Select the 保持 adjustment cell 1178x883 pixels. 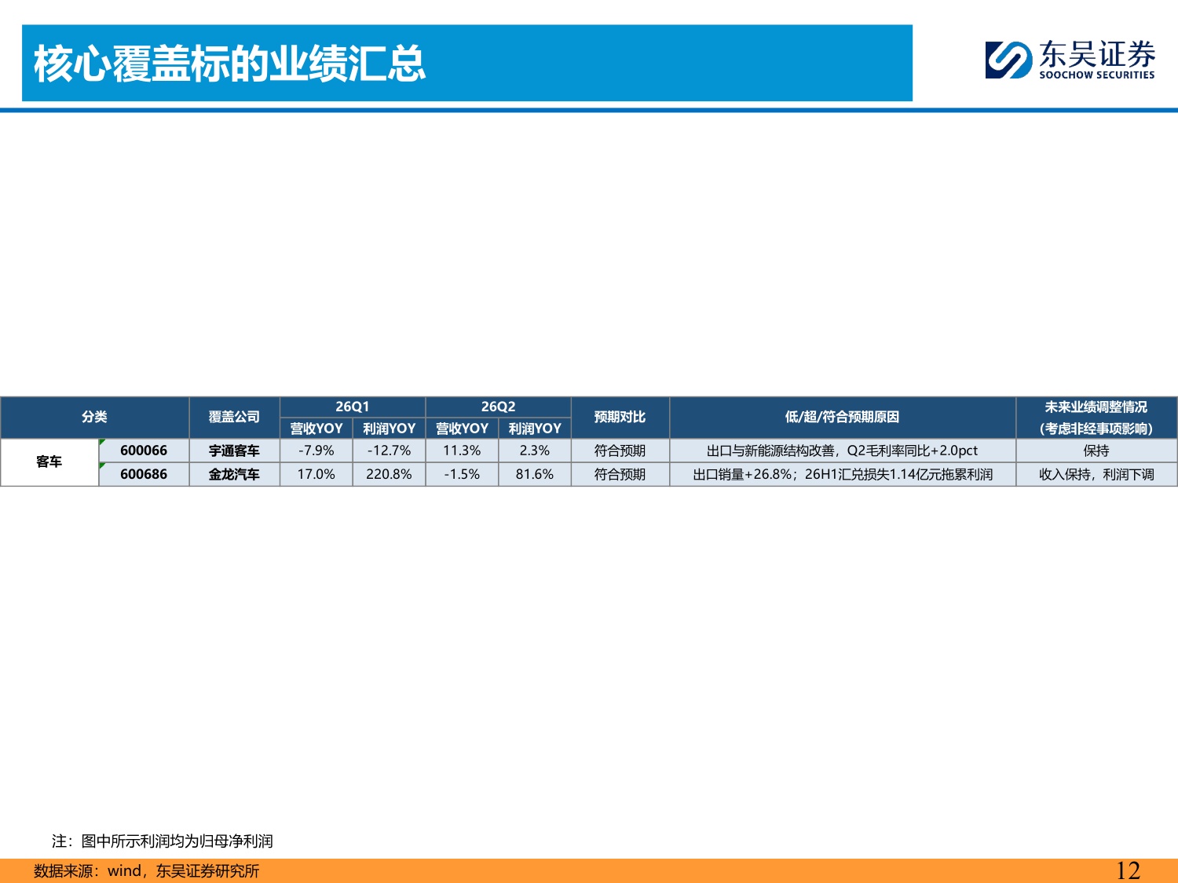[x=1096, y=451]
